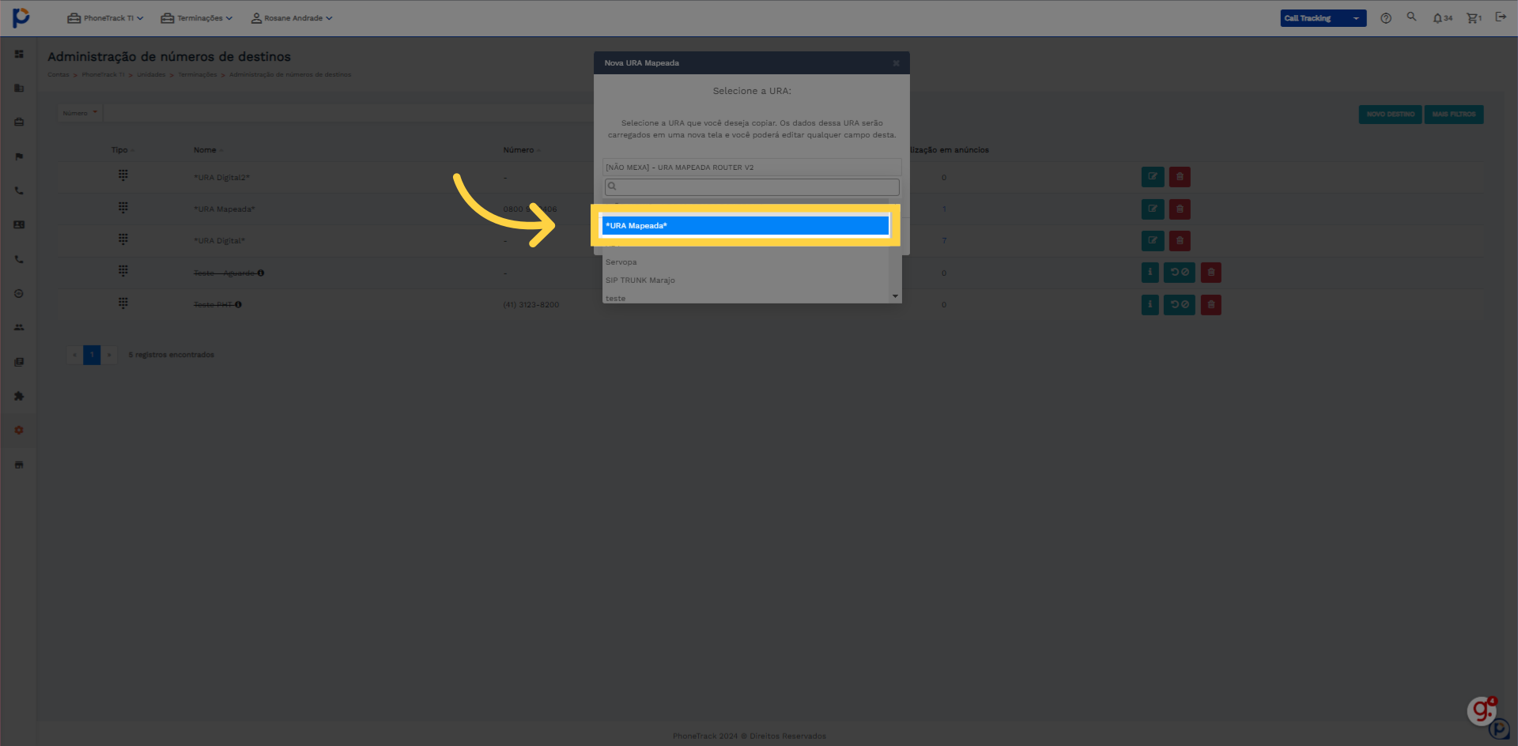Open the dashboard icon in sidebar
This screenshot has height=746, width=1518.
tap(19, 55)
